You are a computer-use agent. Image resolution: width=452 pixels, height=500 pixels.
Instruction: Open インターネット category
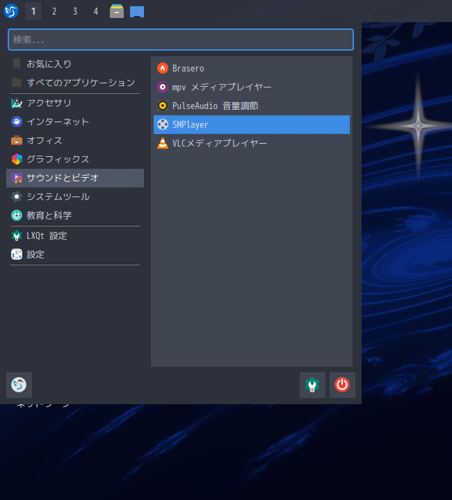[75, 122]
